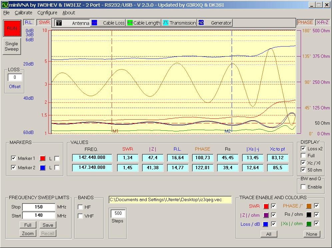This screenshot has width=332, height=248.
Task: Change |Xs| trace green colour swatch
Action: (309, 224)
